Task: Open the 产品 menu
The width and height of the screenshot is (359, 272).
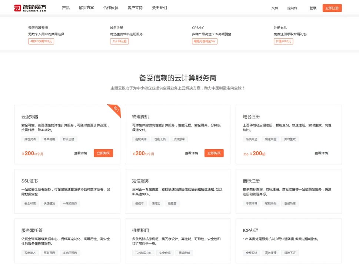Action: 66,8
